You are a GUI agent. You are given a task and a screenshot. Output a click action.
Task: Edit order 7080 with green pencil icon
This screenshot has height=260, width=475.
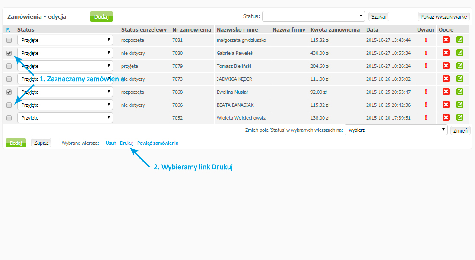(x=460, y=53)
